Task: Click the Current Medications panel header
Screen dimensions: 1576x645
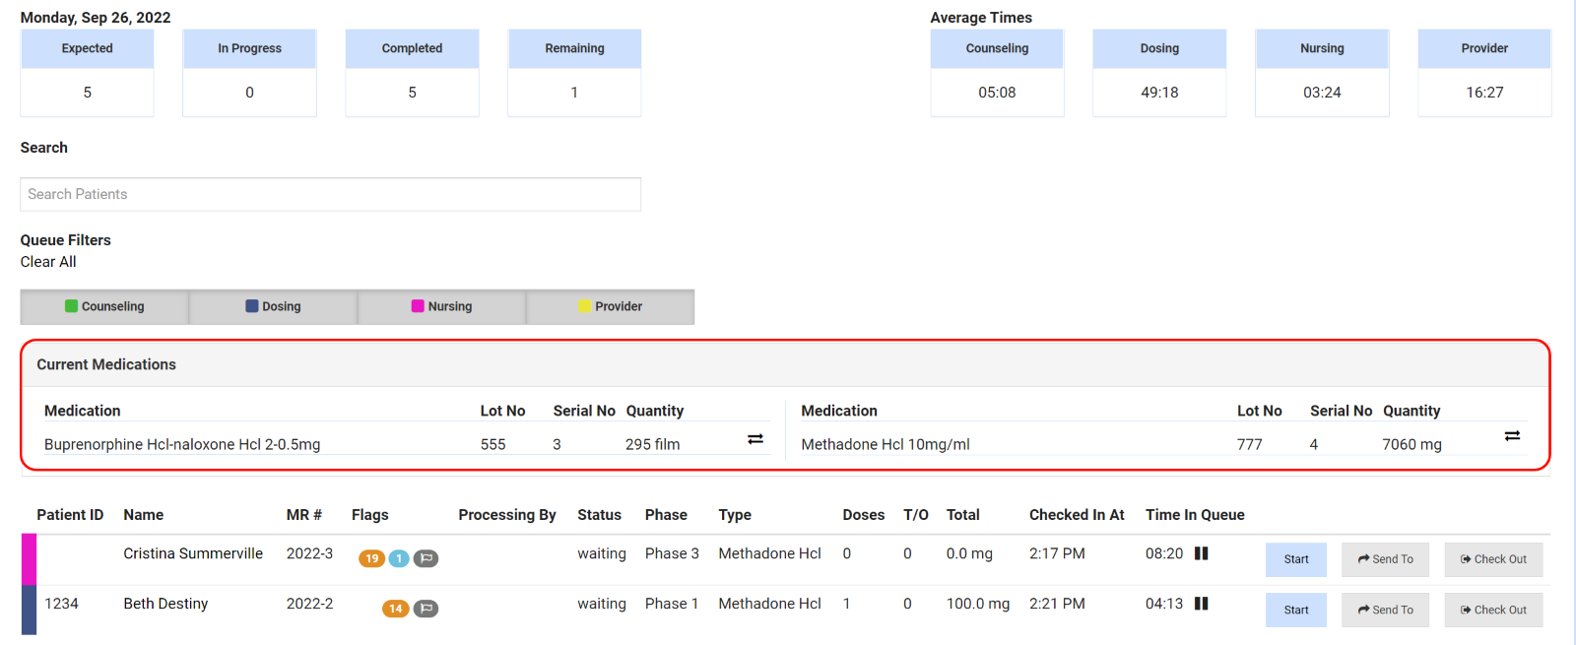Action: (x=785, y=364)
